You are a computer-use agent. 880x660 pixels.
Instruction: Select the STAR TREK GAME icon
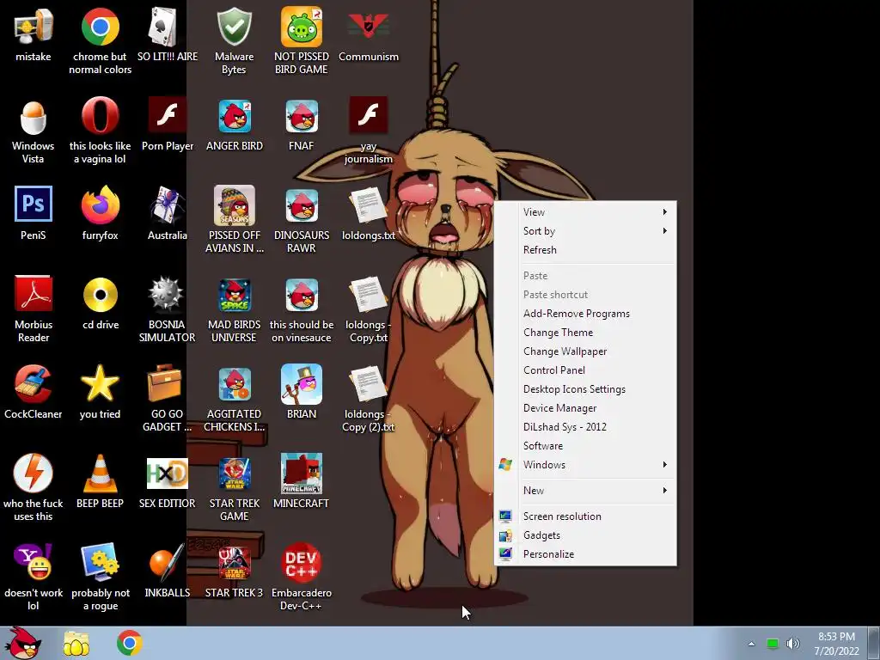pos(234,474)
